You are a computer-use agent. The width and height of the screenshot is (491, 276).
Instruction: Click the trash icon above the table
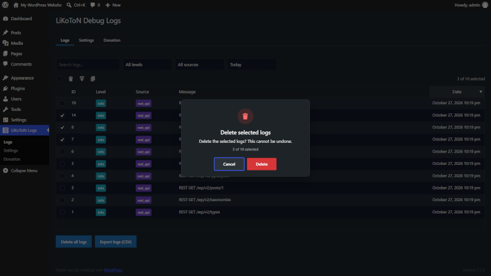point(71,79)
